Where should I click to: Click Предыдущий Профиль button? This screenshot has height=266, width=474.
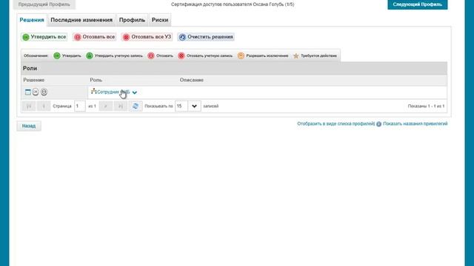coord(44,4)
